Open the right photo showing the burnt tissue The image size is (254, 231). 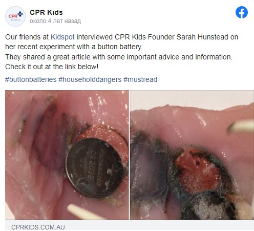[192, 155]
